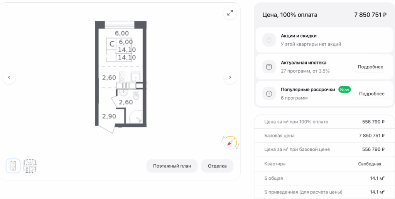
Task: Click the Свободная apartment status value
Action: point(370,164)
